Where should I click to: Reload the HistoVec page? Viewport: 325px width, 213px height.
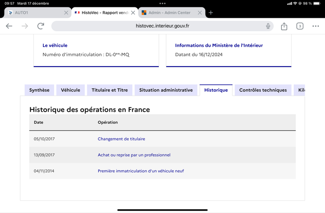pyautogui.click(x=41, y=26)
